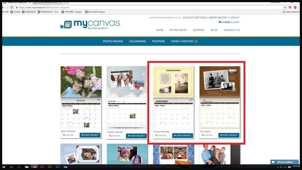Launch Illustrator from the taskbar
The width and height of the screenshot is (302, 170).
(x=50, y=167)
